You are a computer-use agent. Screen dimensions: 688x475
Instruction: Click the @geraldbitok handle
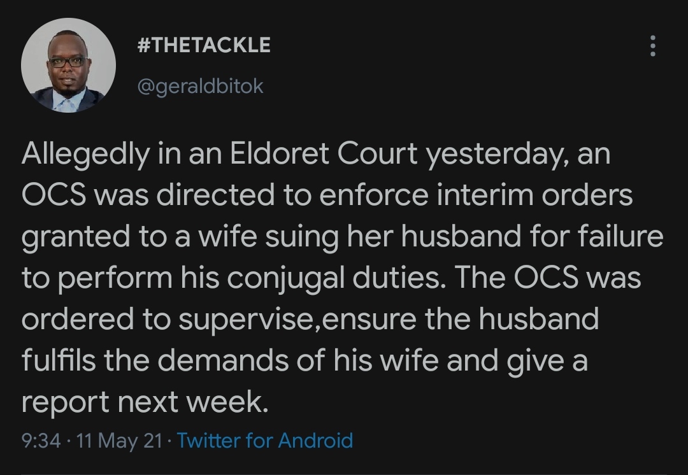point(200,86)
